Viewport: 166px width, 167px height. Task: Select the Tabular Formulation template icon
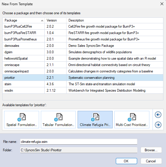tap(58, 117)
